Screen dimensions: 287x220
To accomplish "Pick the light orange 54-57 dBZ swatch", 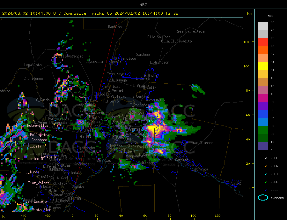I will tap(263, 58).
